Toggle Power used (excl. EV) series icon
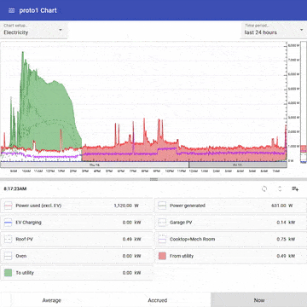The height and width of the screenshot is (307, 307). 9,206
